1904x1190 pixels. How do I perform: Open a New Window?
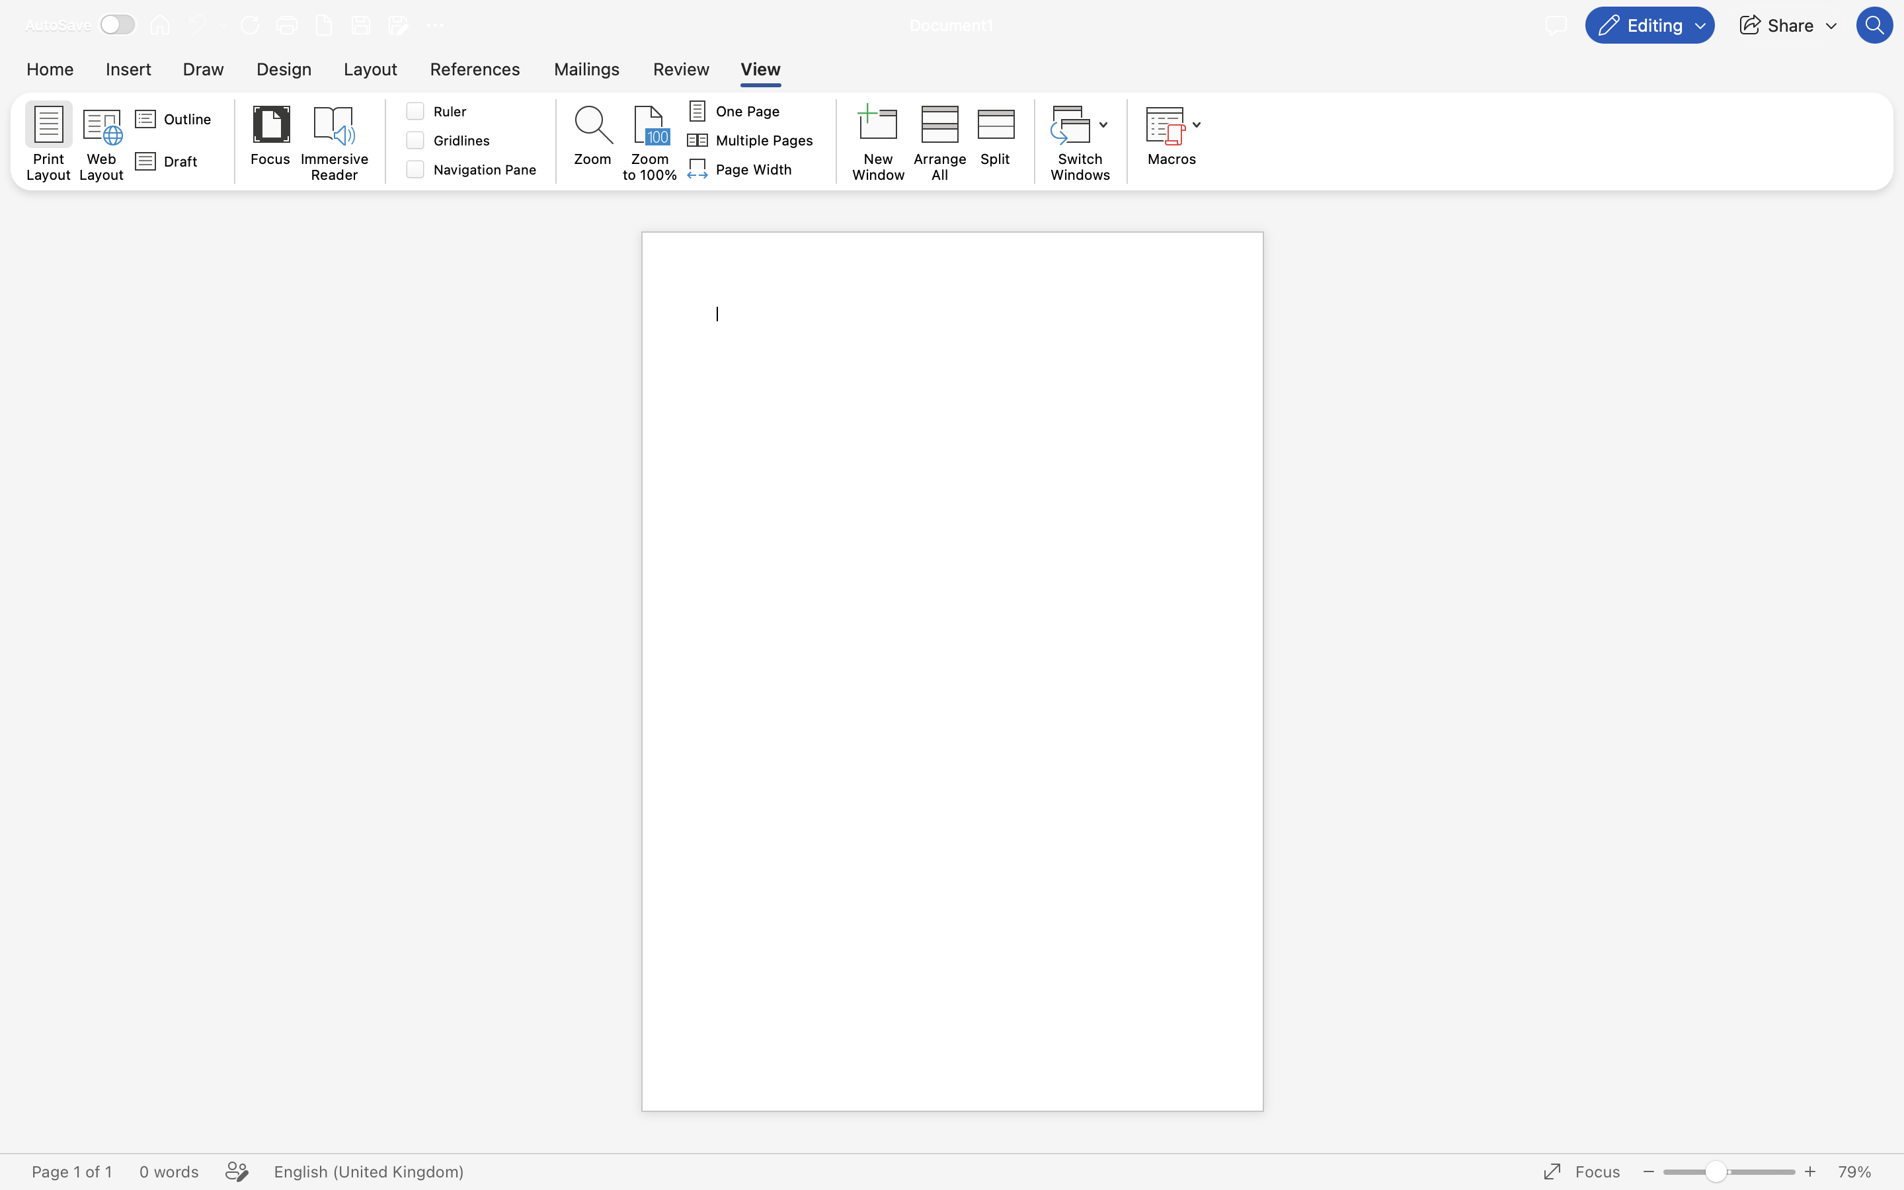coord(878,142)
